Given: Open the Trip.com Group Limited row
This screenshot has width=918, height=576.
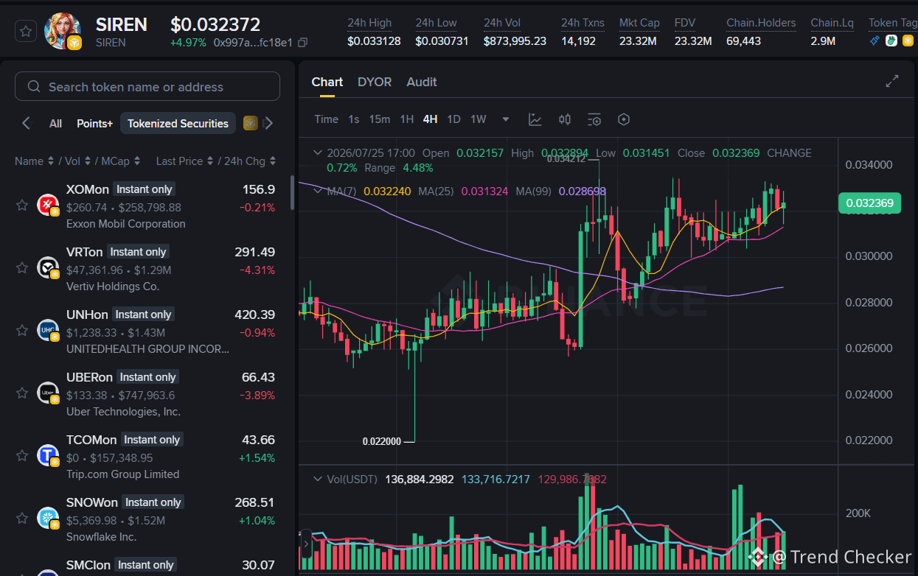Looking at the screenshot, I should click(x=146, y=457).
